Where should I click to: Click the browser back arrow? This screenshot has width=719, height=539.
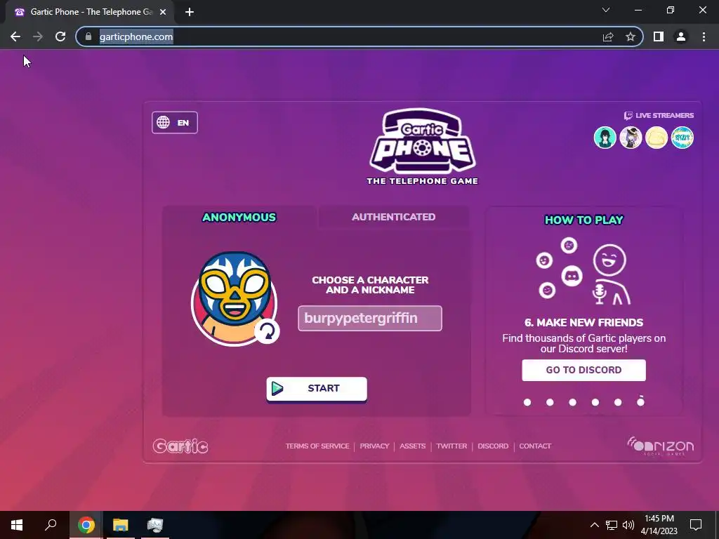point(15,36)
